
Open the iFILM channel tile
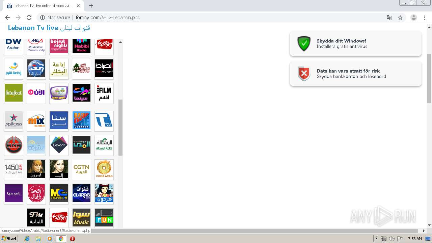coord(104,93)
